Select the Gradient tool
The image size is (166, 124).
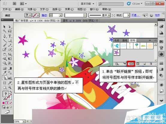tap(10, 68)
